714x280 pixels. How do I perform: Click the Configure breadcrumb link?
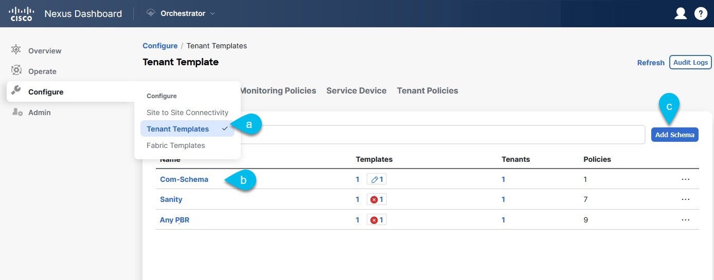pos(160,46)
